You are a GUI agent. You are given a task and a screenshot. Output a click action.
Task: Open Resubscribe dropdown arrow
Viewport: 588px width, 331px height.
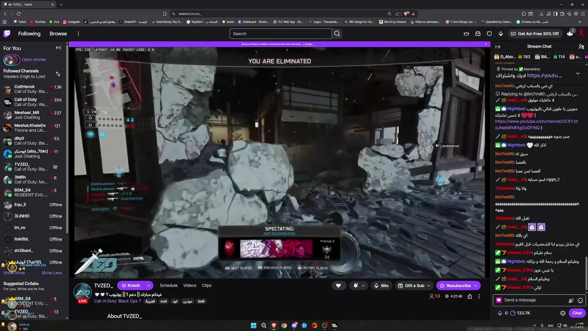pyautogui.click(x=476, y=285)
